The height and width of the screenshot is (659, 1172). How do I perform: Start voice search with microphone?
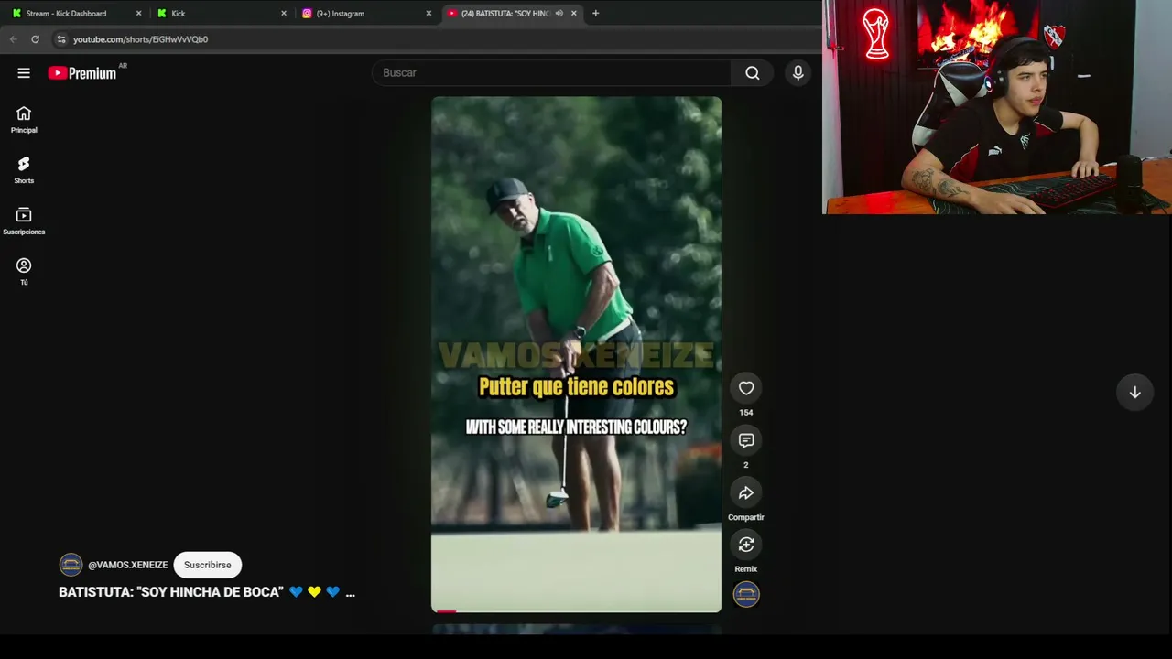[798, 73]
